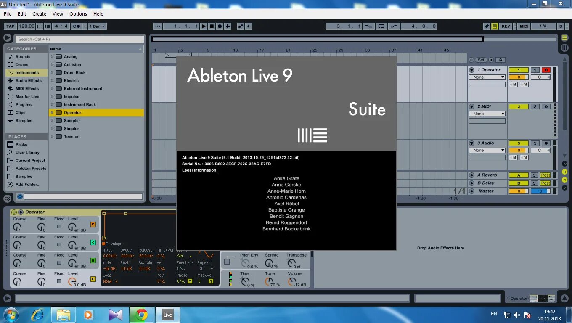This screenshot has width=572, height=323.
Task: Toggle Post button on A Reverb
Action: [546, 175]
